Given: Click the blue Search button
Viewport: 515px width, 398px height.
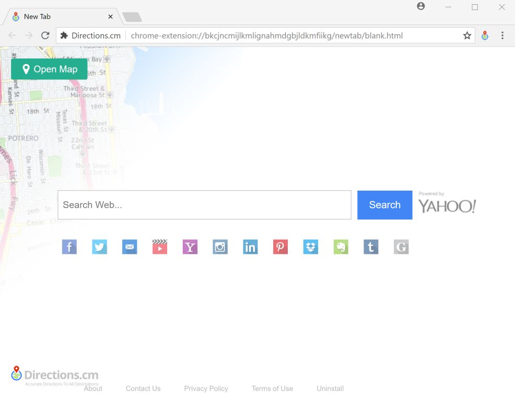Looking at the screenshot, I should [384, 205].
